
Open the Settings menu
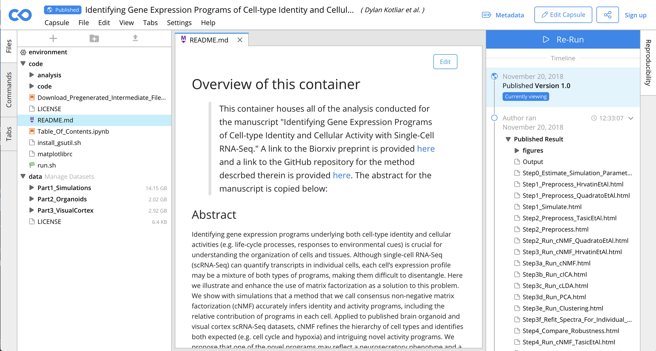(179, 23)
